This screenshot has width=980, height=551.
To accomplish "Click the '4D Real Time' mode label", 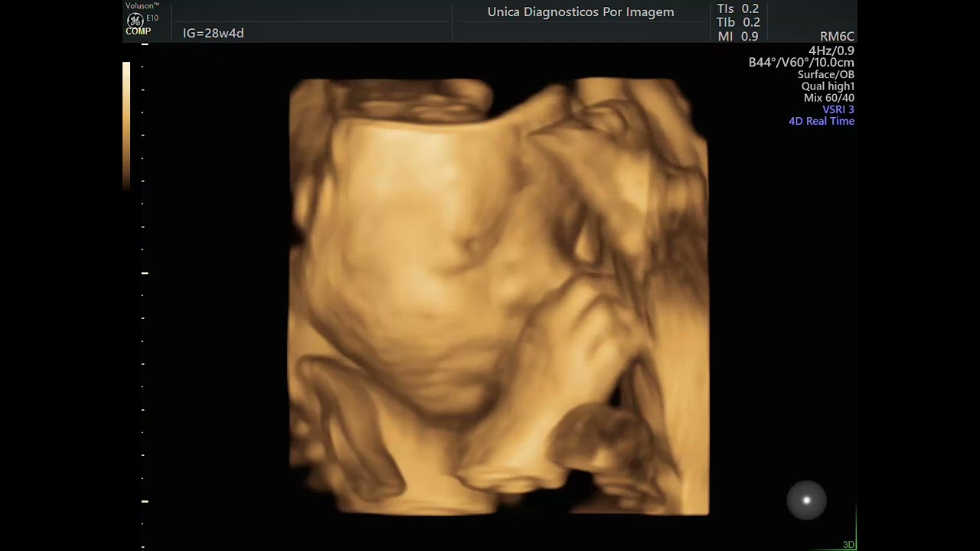I will [x=822, y=121].
